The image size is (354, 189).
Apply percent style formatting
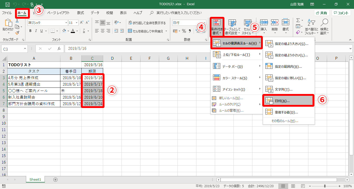pyautogui.click(x=184, y=31)
